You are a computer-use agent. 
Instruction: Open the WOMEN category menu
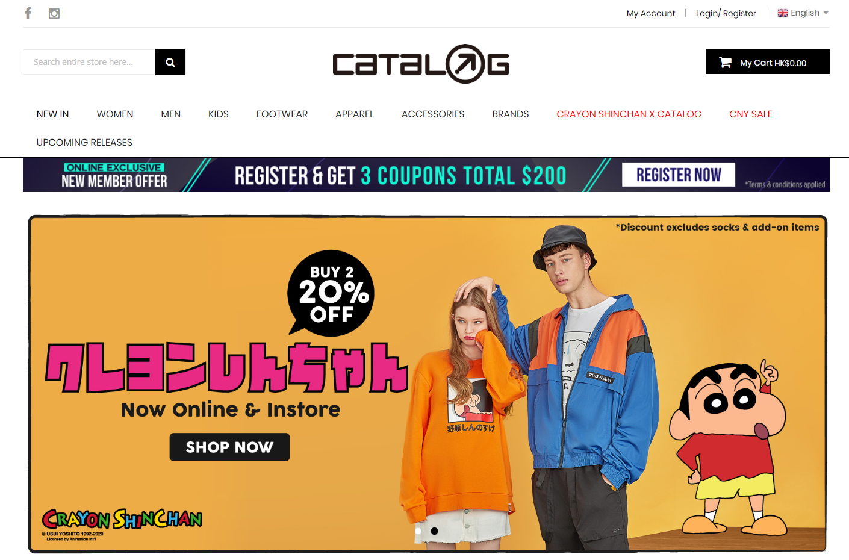[115, 114]
